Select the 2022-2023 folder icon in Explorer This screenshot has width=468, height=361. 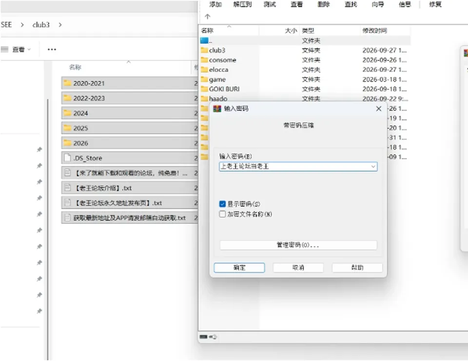(x=68, y=98)
